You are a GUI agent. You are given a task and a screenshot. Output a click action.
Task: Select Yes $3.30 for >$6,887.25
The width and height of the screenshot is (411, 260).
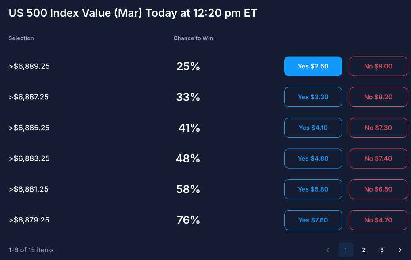tap(313, 97)
